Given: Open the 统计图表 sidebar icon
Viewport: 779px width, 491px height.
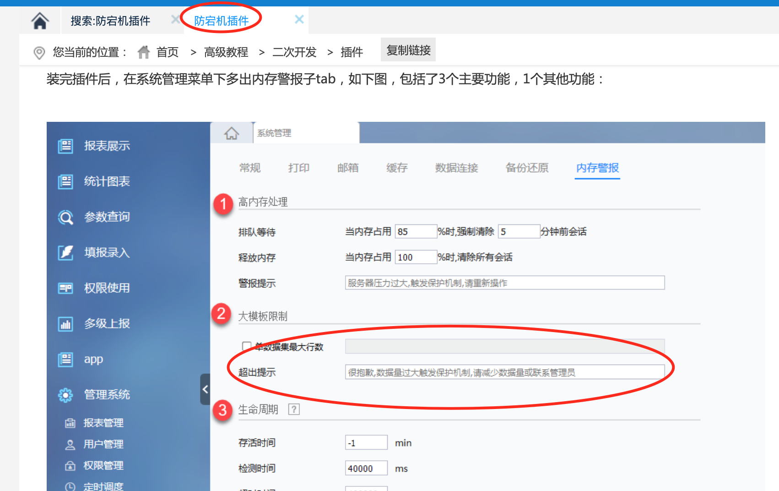Looking at the screenshot, I should coord(65,181).
